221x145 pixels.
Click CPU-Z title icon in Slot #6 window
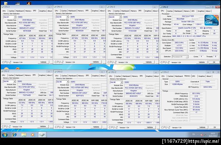click(x=109, y=72)
